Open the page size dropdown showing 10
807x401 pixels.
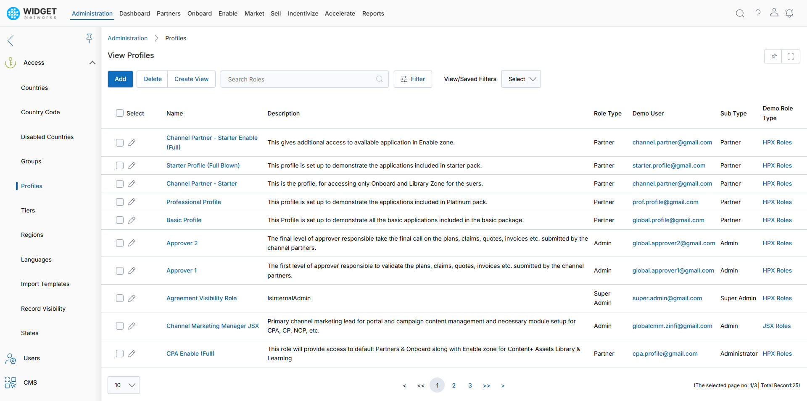(124, 385)
